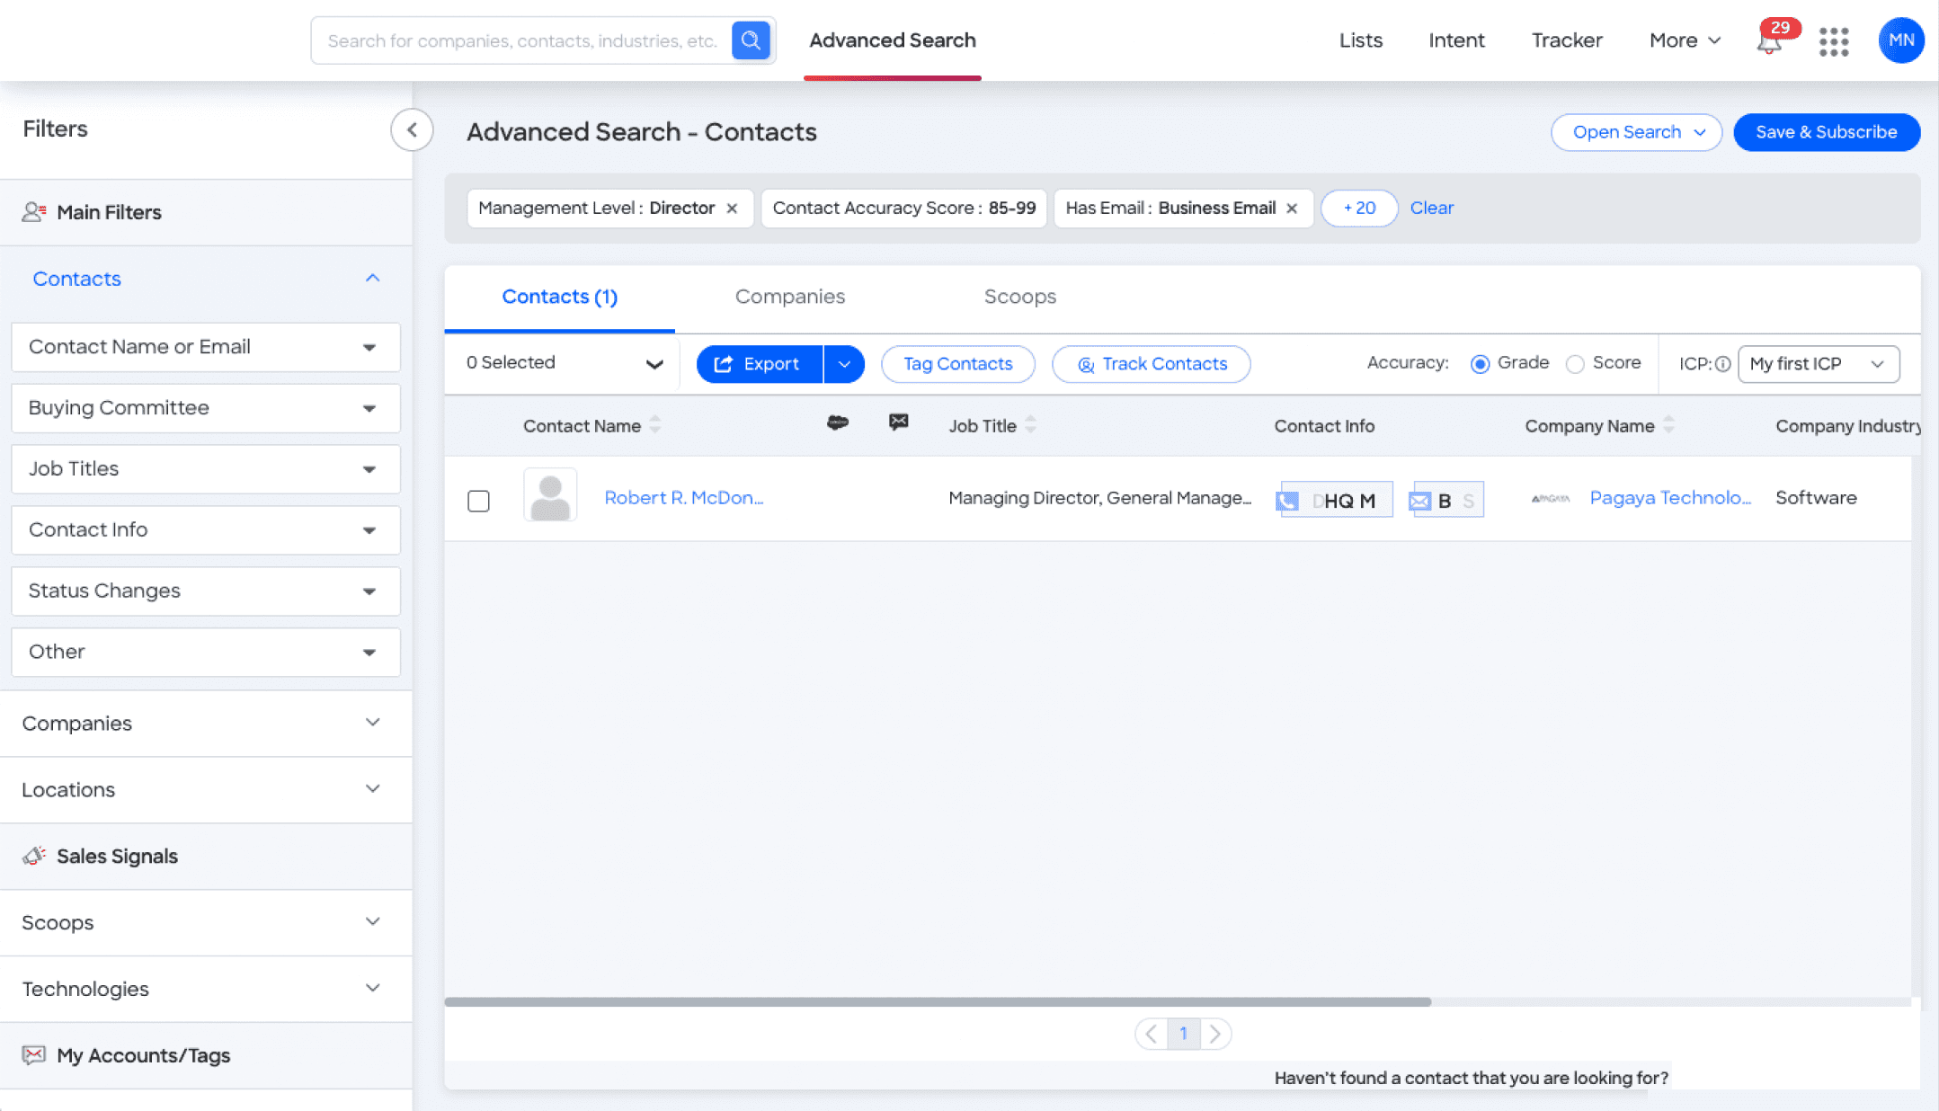The height and width of the screenshot is (1111, 1939).
Task: Click the Salesforce cloud column icon
Action: click(x=837, y=423)
